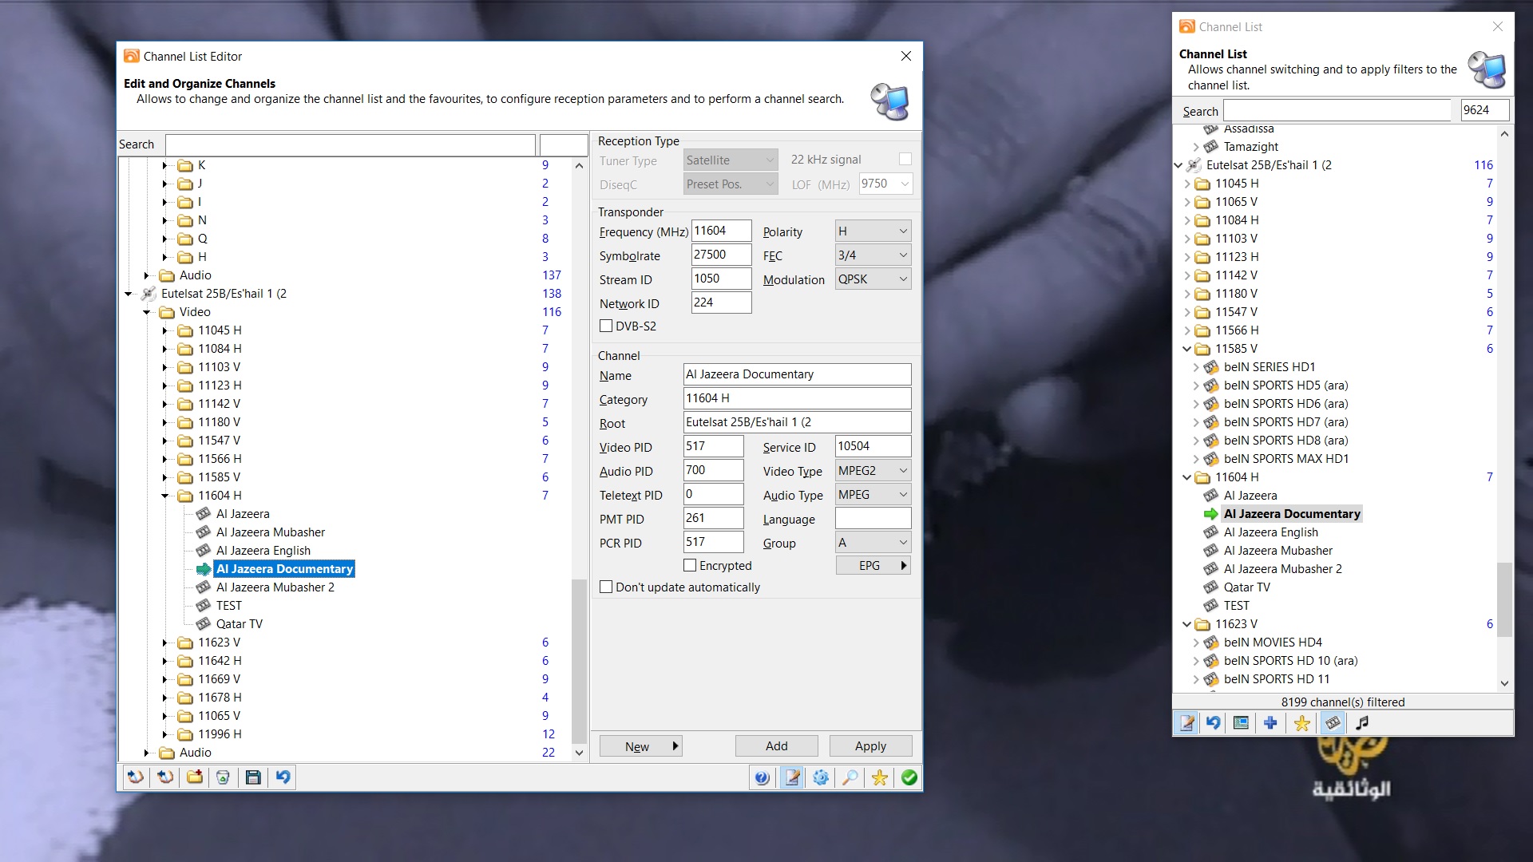Open the Polarity dropdown

tap(873, 231)
